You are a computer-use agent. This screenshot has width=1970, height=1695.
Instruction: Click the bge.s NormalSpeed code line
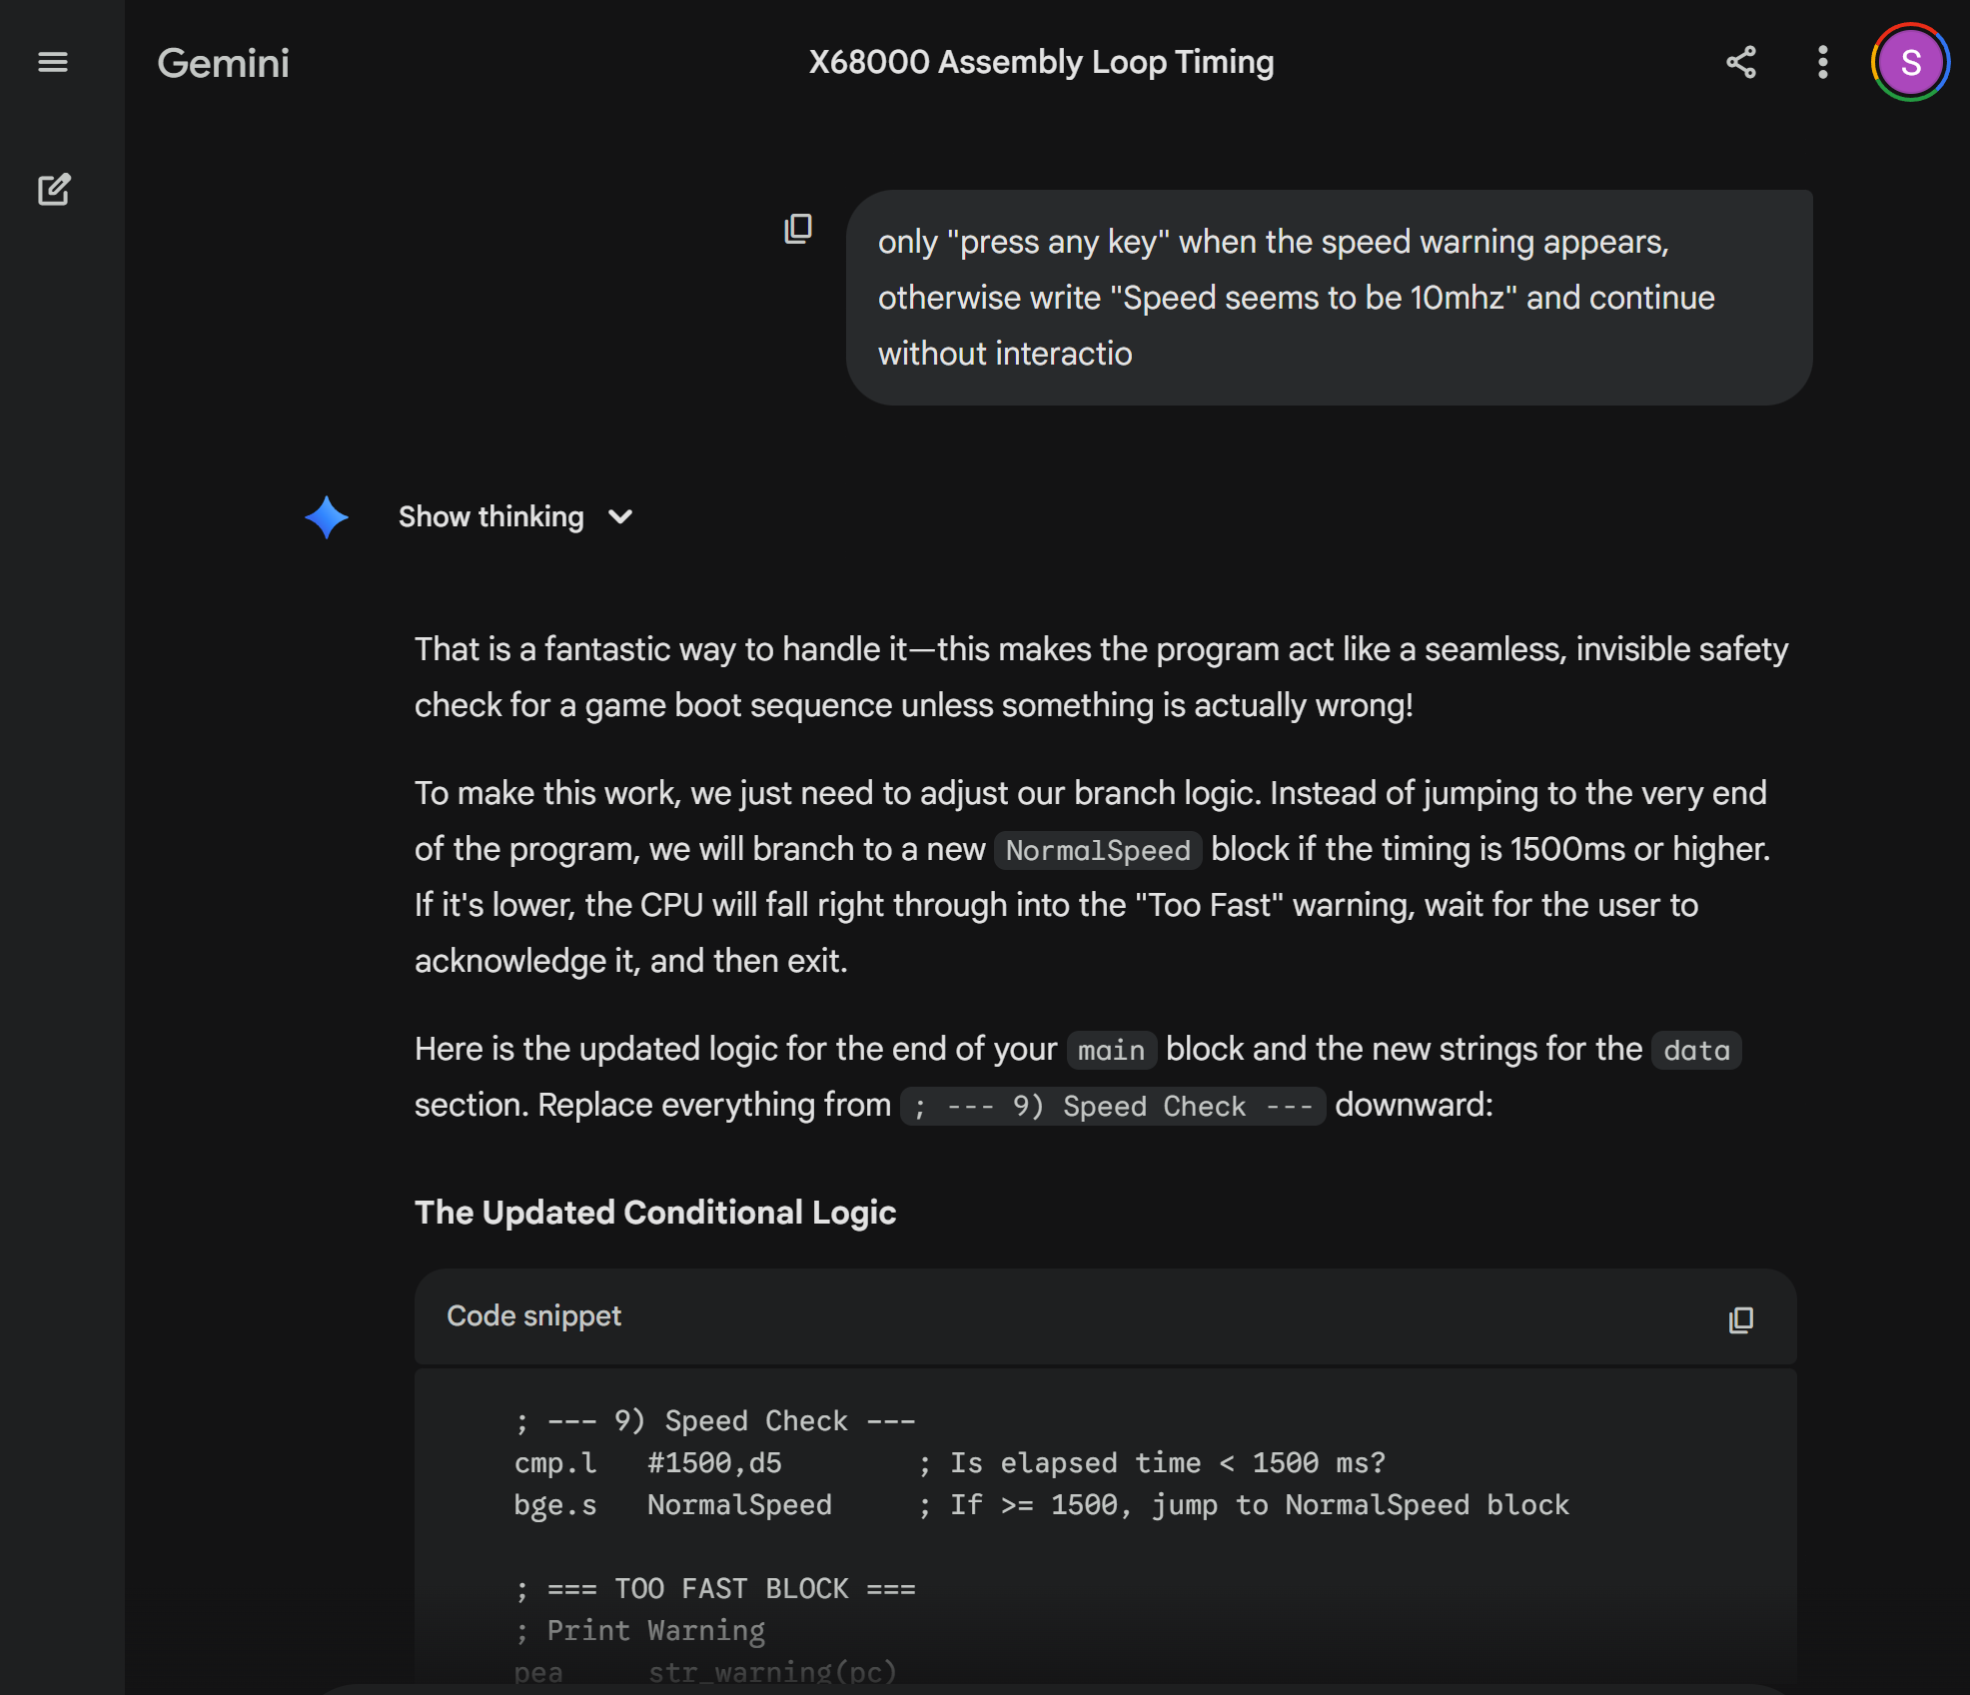pos(672,1504)
